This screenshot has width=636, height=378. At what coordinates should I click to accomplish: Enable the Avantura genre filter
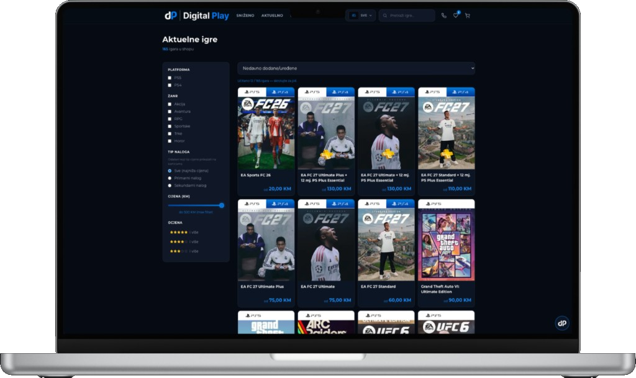[170, 112]
